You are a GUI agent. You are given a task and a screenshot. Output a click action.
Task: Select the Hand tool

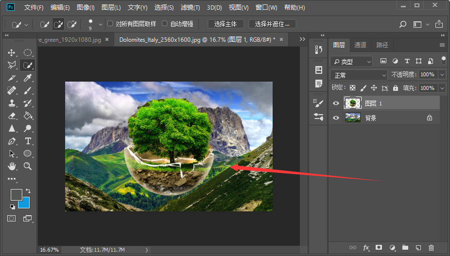[12, 166]
